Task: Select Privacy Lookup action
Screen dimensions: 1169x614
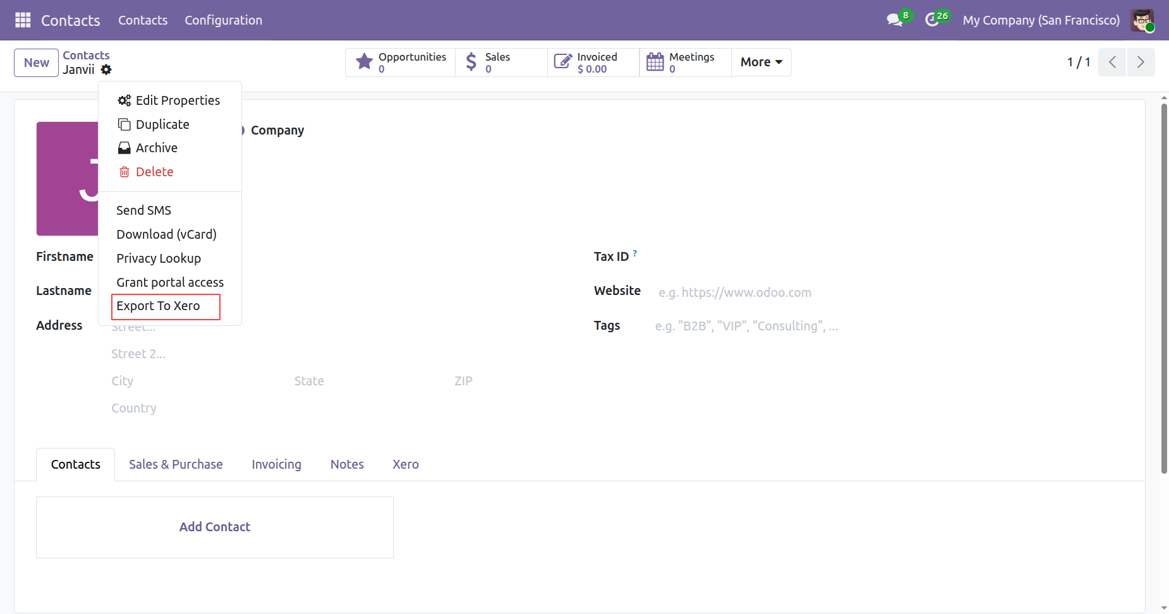Action: coord(170,258)
